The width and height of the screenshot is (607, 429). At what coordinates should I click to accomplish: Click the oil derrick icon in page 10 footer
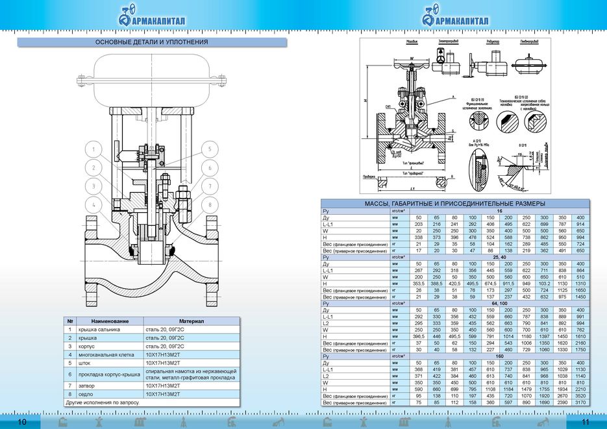(x=183, y=422)
